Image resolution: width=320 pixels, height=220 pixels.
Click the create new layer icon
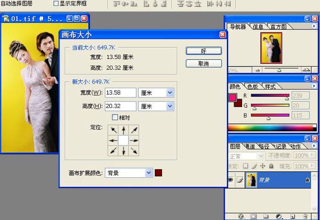click(x=292, y=216)
